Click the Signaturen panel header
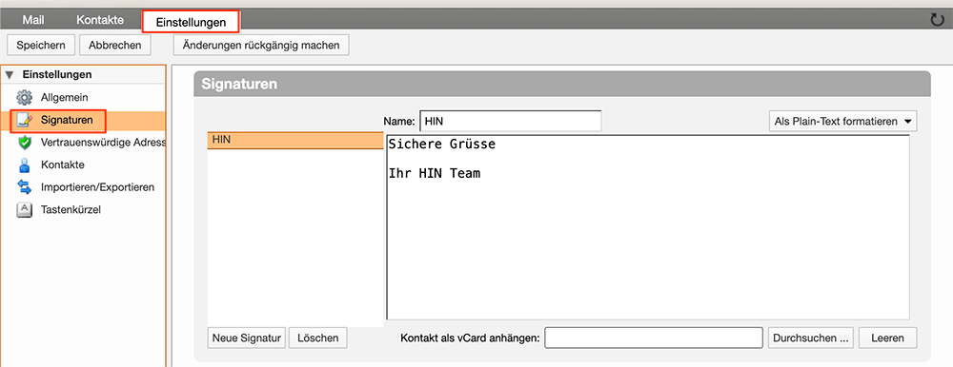The width and height of the screenshot is (953, 367). tap(562, 84)
